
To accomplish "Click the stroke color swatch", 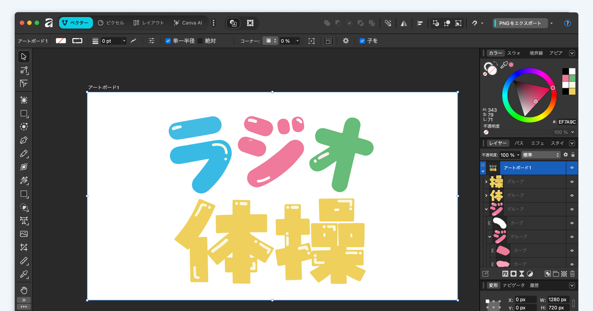I will tap(77, 41).
